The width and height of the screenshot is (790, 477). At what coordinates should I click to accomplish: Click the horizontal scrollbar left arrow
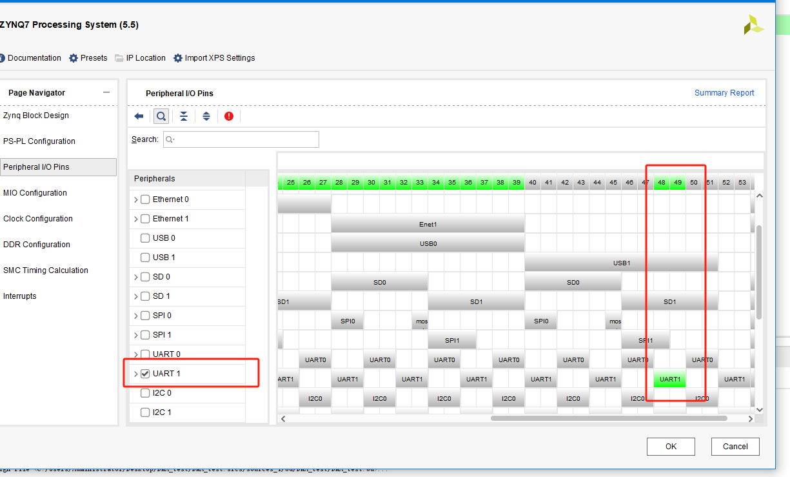(x=282, y=418)
